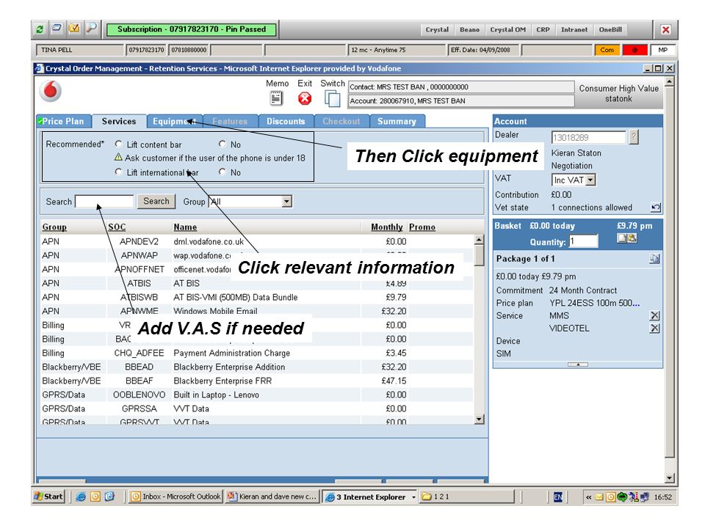Switch to the Discounts tab

tap(286, 121)
